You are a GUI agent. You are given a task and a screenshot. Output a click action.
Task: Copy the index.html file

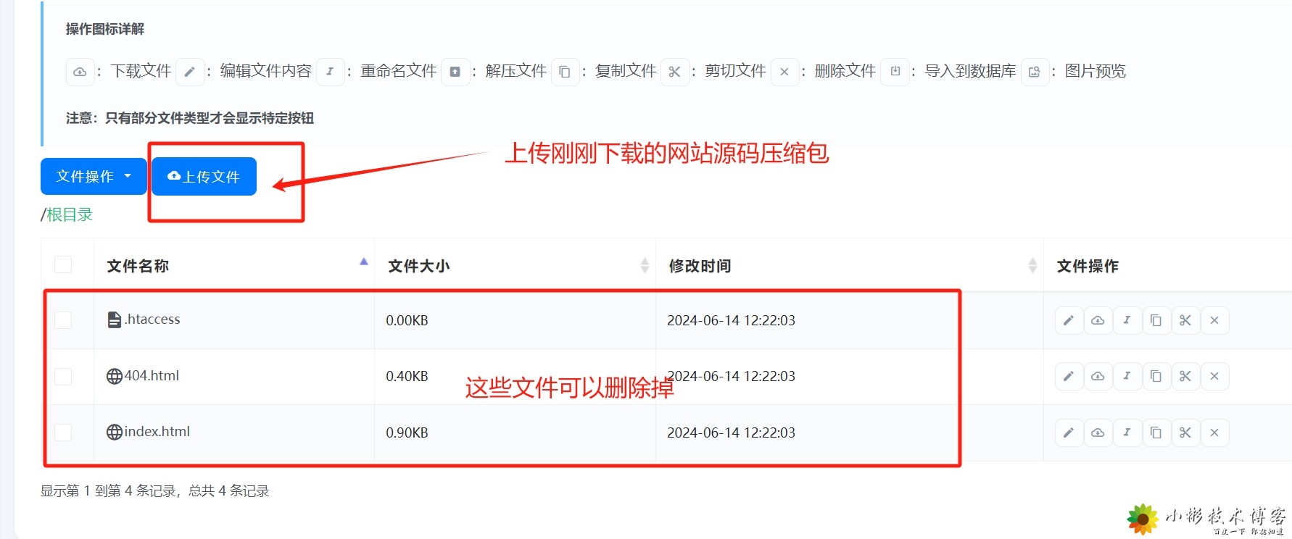[x=1156, y=433]
